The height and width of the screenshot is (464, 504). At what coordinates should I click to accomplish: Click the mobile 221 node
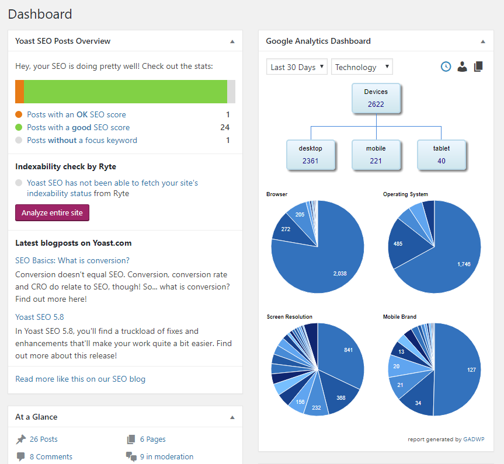pos(376,155)
